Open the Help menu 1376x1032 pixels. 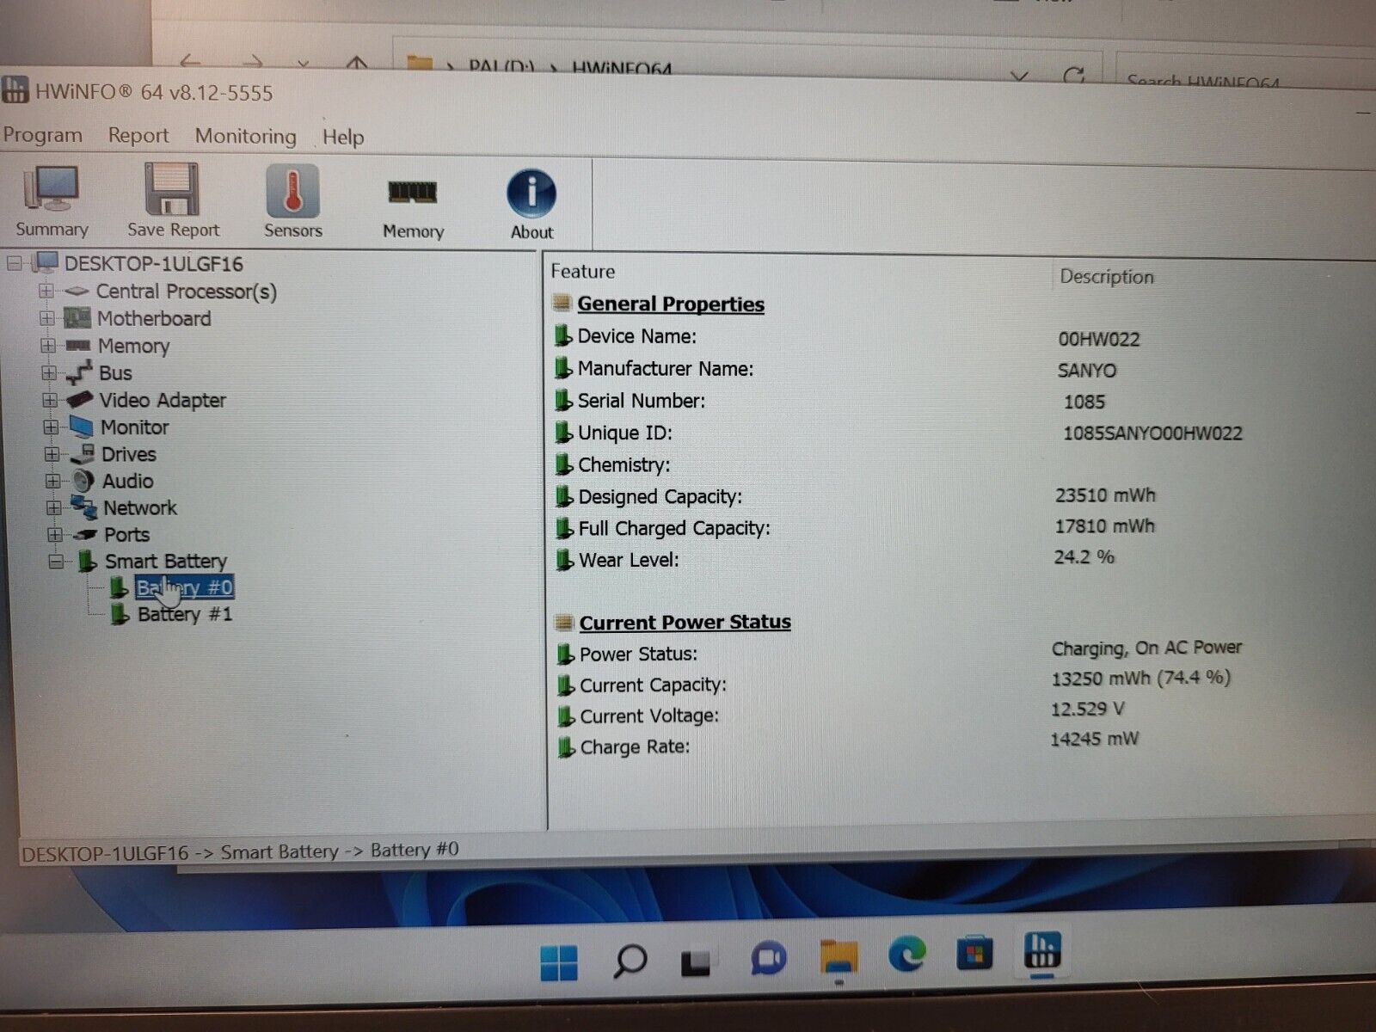click(343, 137)
